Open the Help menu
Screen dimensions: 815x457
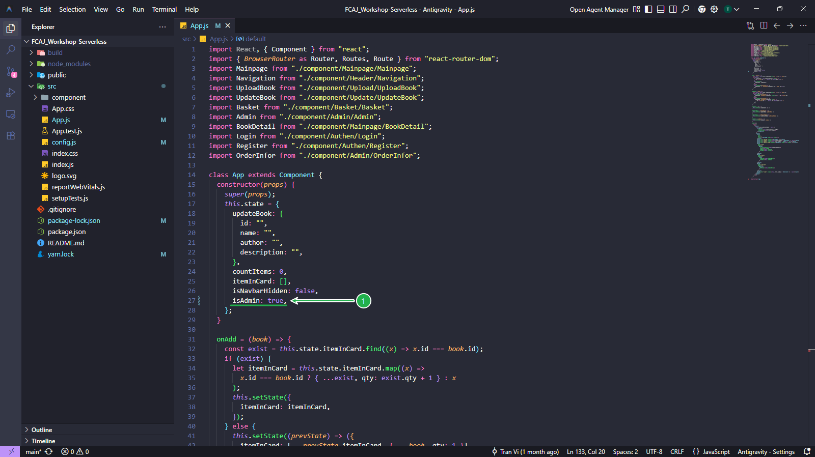[192, 9]
